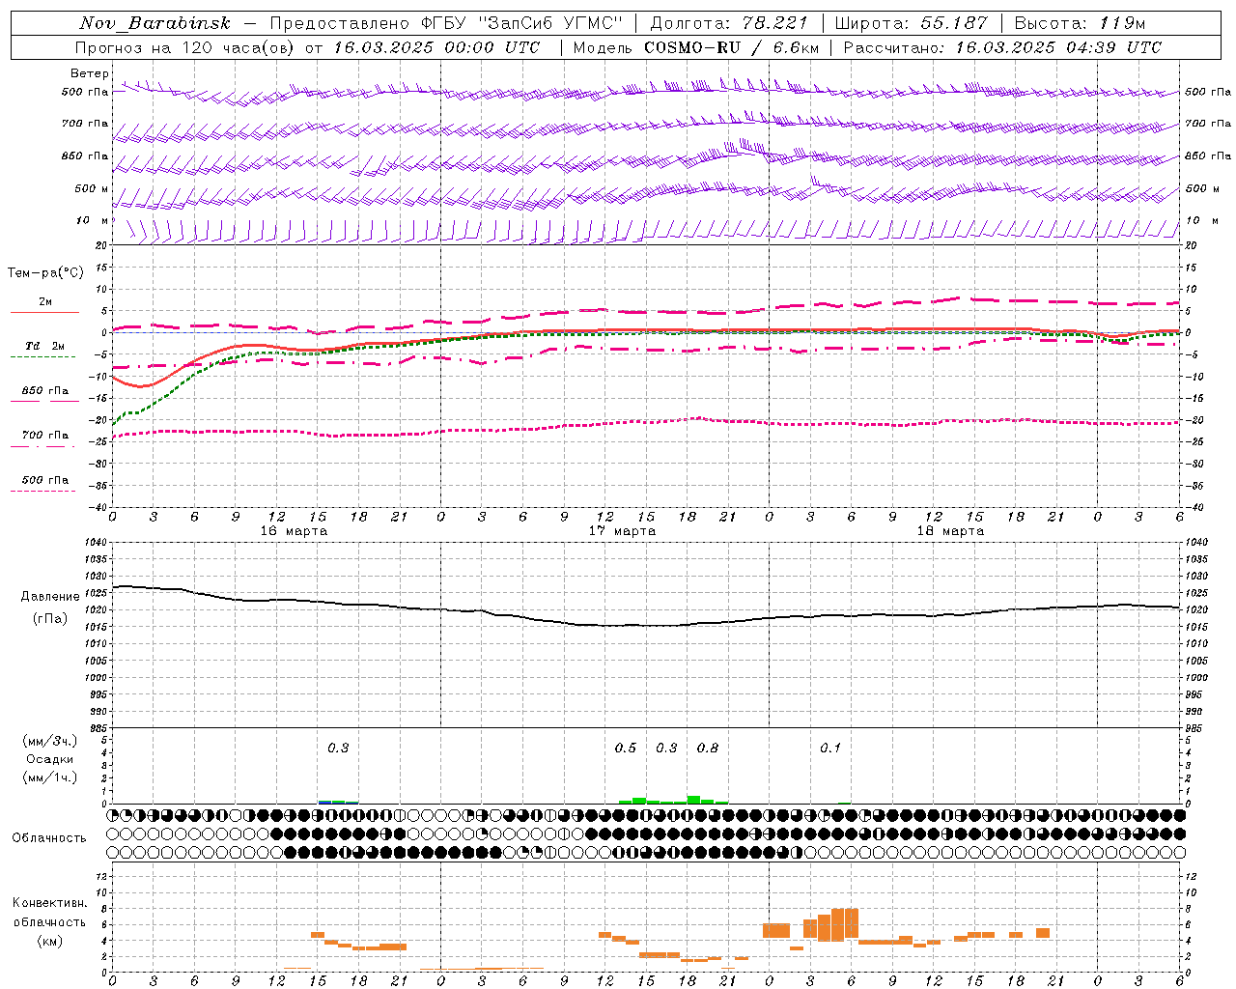1236x989 pixels.
Task: Click the '17 марта' date label
Action: coord(623,531)
